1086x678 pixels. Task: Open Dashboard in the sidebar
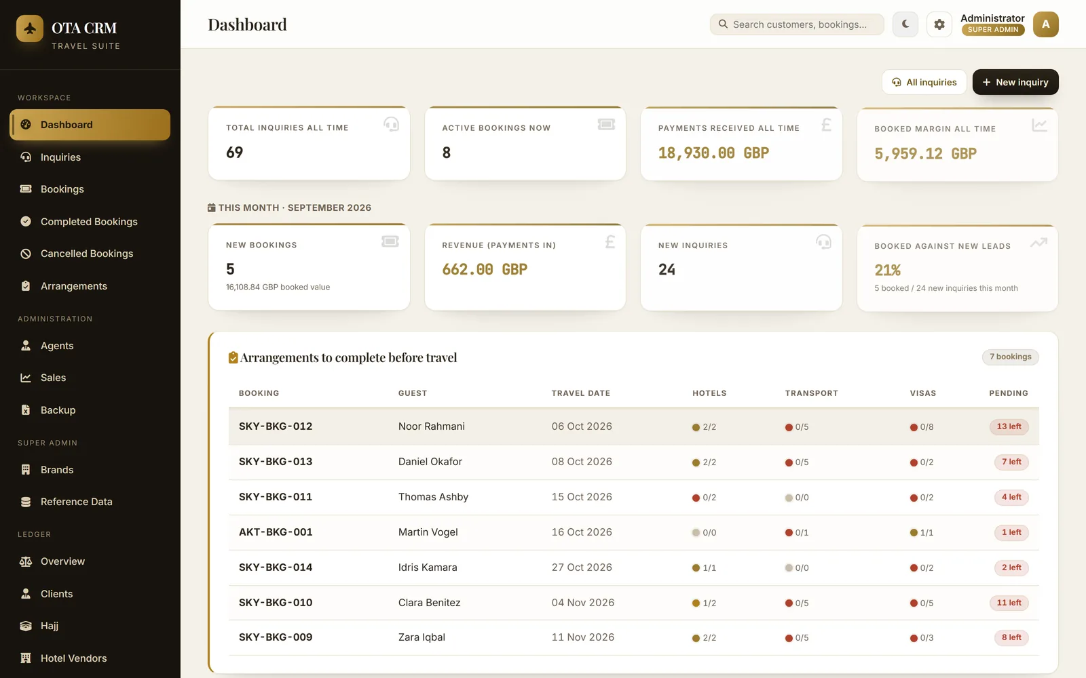pyautogui.click(x=90, y=125)
